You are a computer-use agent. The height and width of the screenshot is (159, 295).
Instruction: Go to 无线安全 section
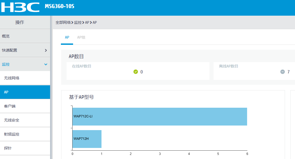click(12, 120)
